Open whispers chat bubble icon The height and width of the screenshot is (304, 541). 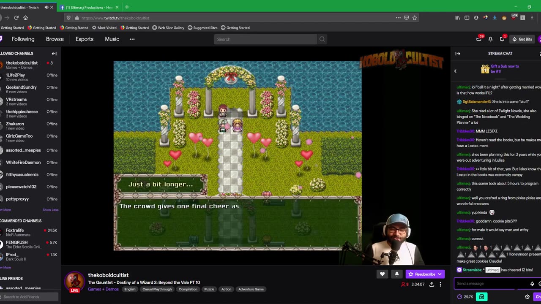pyautogui.click(x=502, y=39)
